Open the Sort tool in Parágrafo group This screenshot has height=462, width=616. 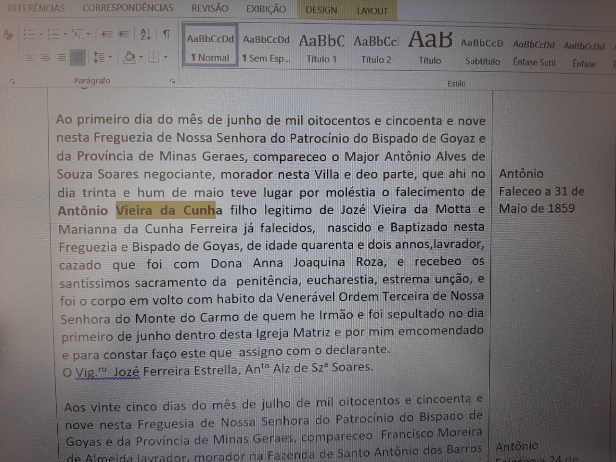point(146,35)
